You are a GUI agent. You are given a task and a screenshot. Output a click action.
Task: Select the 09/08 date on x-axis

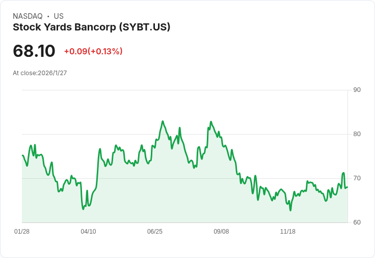(221, 232)
